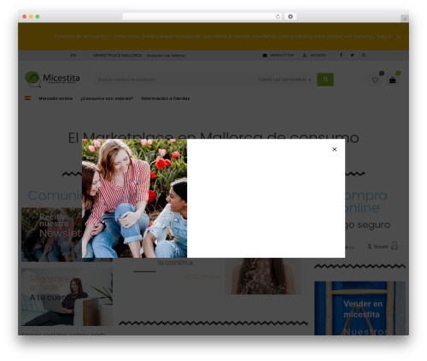Open new browser tab plus button
The image size is (427, 361).
(x=405, y=19)
